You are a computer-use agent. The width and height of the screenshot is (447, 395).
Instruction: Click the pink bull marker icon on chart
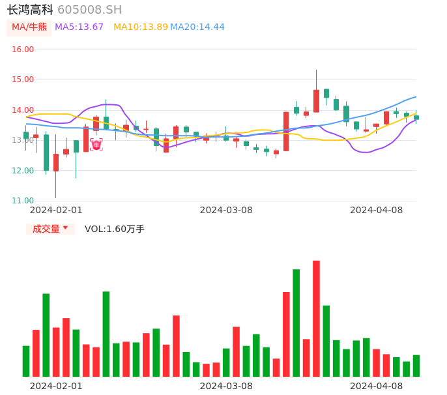pos(96,145)
